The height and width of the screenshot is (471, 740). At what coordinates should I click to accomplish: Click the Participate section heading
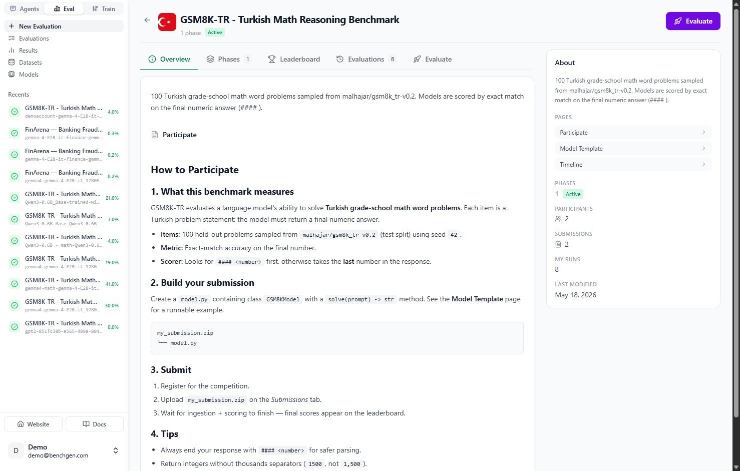tap(179, 135)
